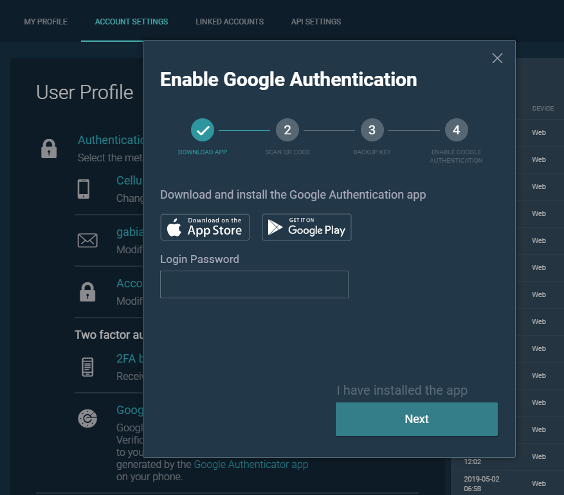This screenshot has width=564, height=495.
Task: Click the Web entry beside the 12:02 login
Action: [x=539, y=456]
